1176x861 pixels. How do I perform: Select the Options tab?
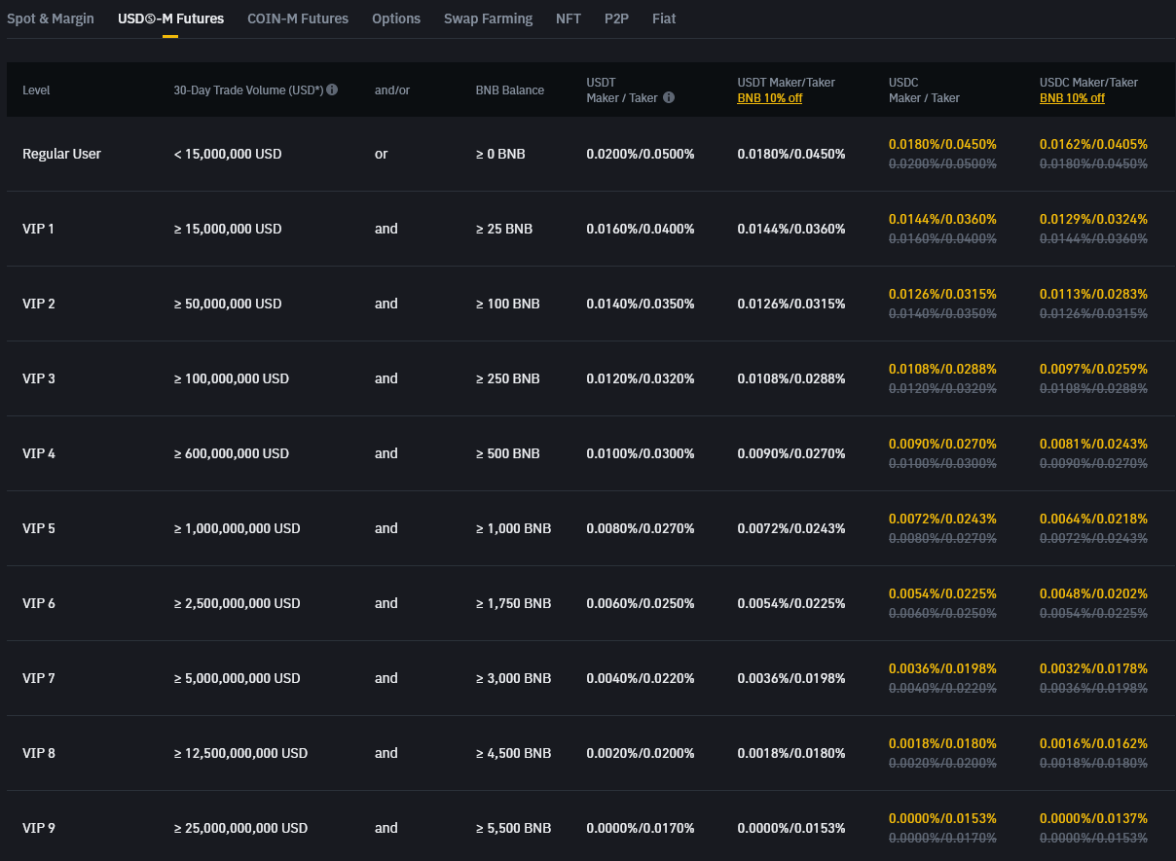(x=396, y=18)
